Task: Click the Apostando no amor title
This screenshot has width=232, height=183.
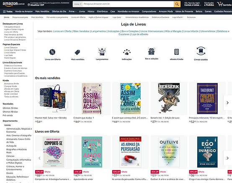Action: coord(83,179)
